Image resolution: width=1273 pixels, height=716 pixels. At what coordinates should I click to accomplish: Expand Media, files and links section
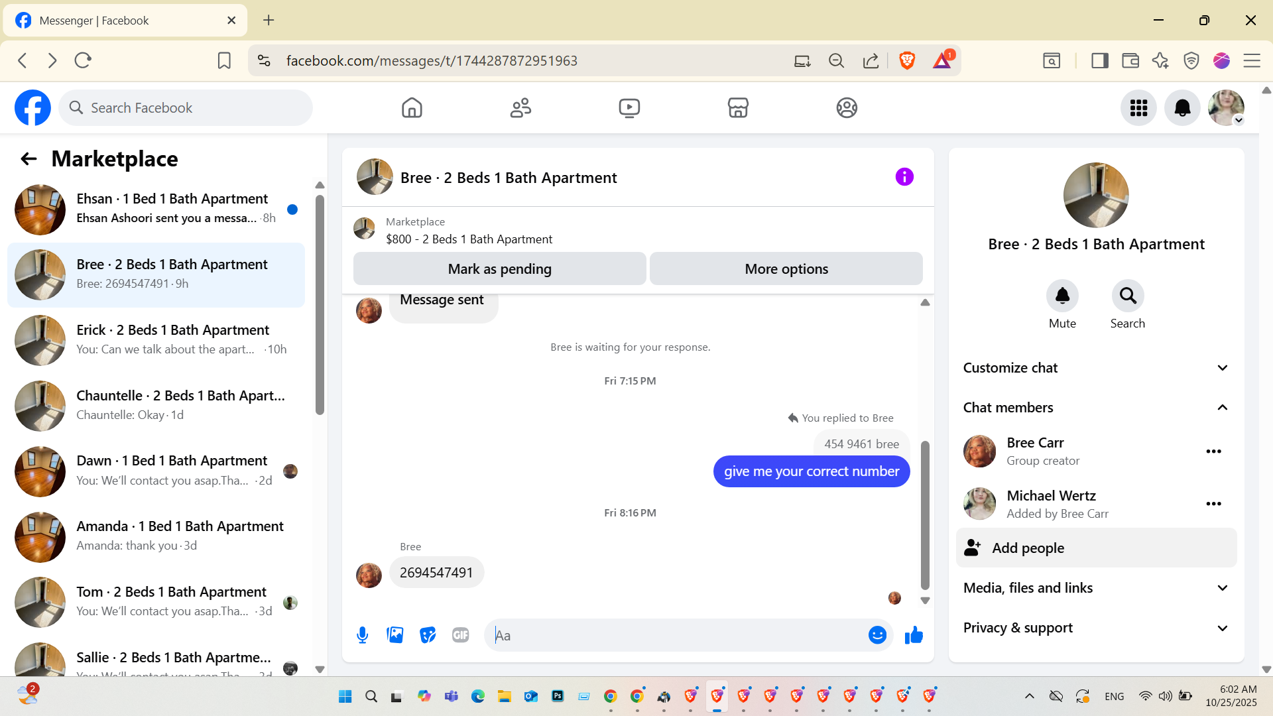point(1096,588)
